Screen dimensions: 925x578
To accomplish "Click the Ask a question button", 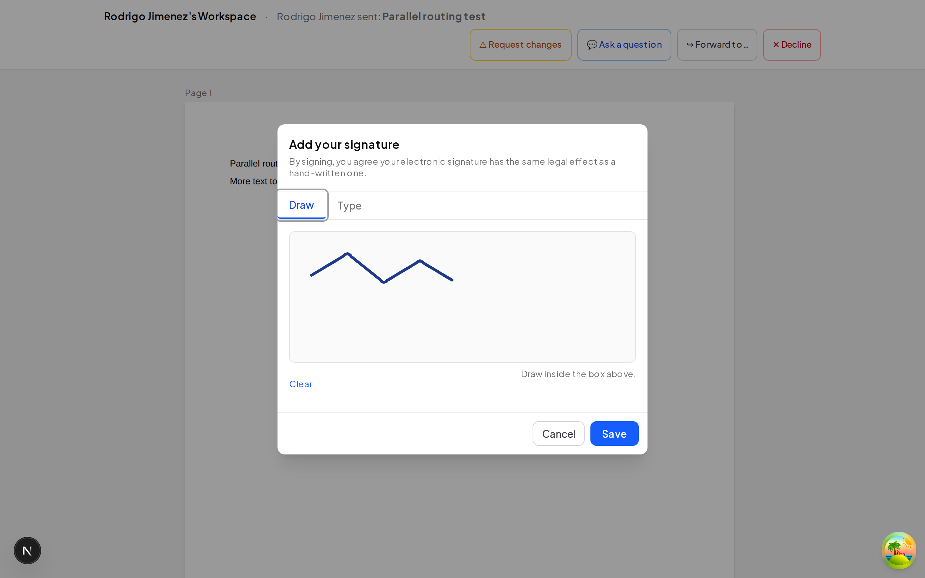I will [624, 45].
